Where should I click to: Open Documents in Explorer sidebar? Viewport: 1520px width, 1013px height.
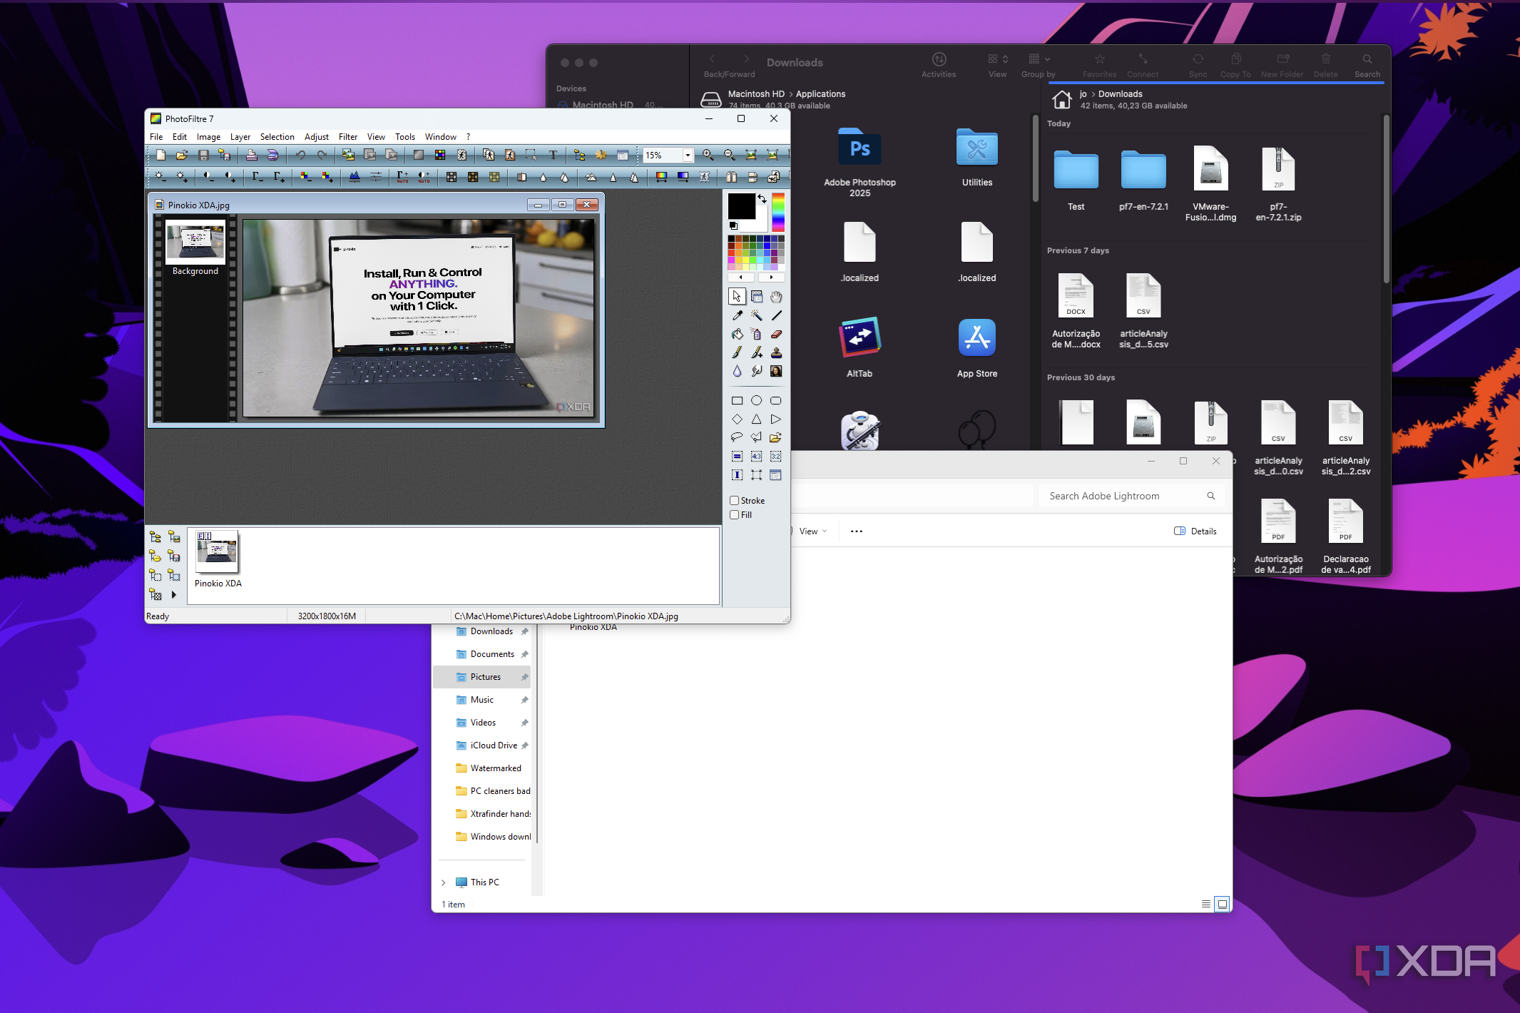tap(482, 654)
